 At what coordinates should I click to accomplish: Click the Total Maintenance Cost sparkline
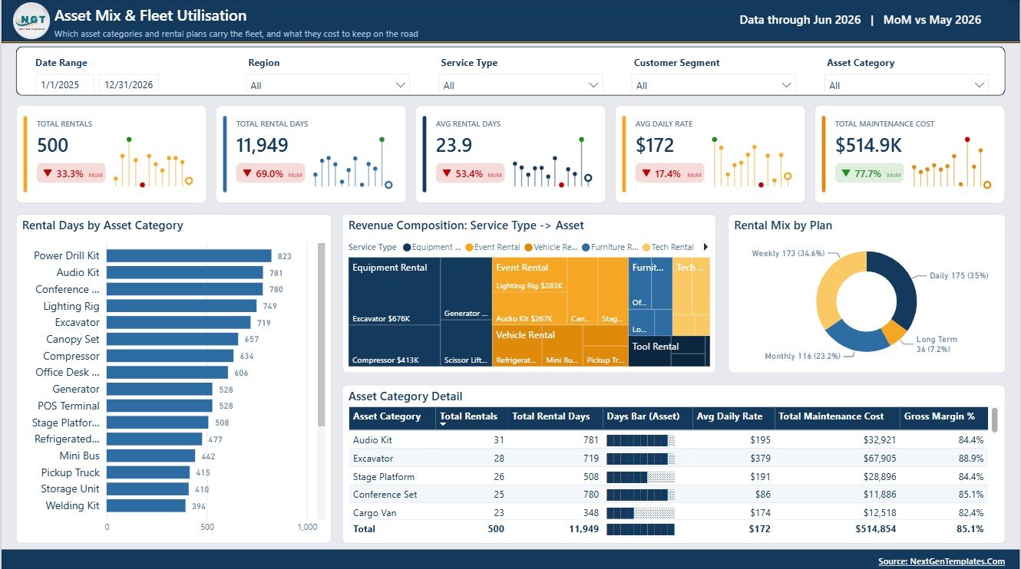[952, 162]
